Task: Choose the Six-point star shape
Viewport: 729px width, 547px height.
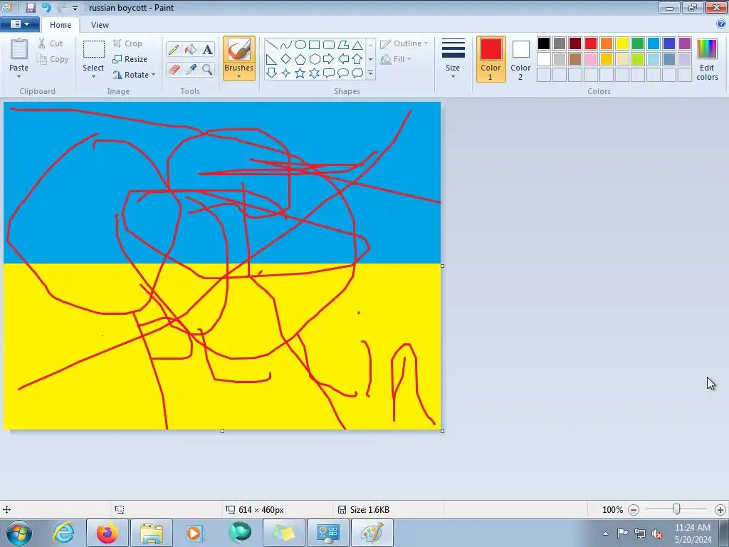Action: tap(314, 73)
